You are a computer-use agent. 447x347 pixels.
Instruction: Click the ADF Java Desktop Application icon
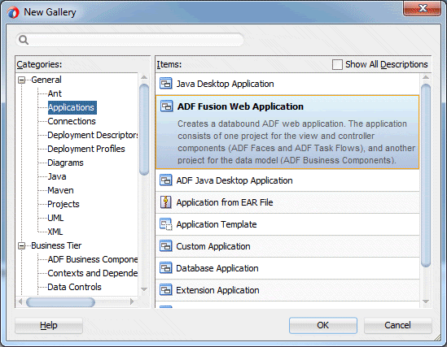(x=165, y=180)
